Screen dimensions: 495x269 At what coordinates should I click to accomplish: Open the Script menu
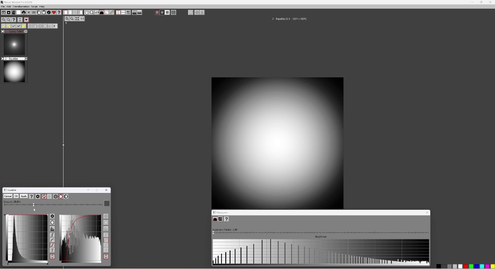point(34,7)
